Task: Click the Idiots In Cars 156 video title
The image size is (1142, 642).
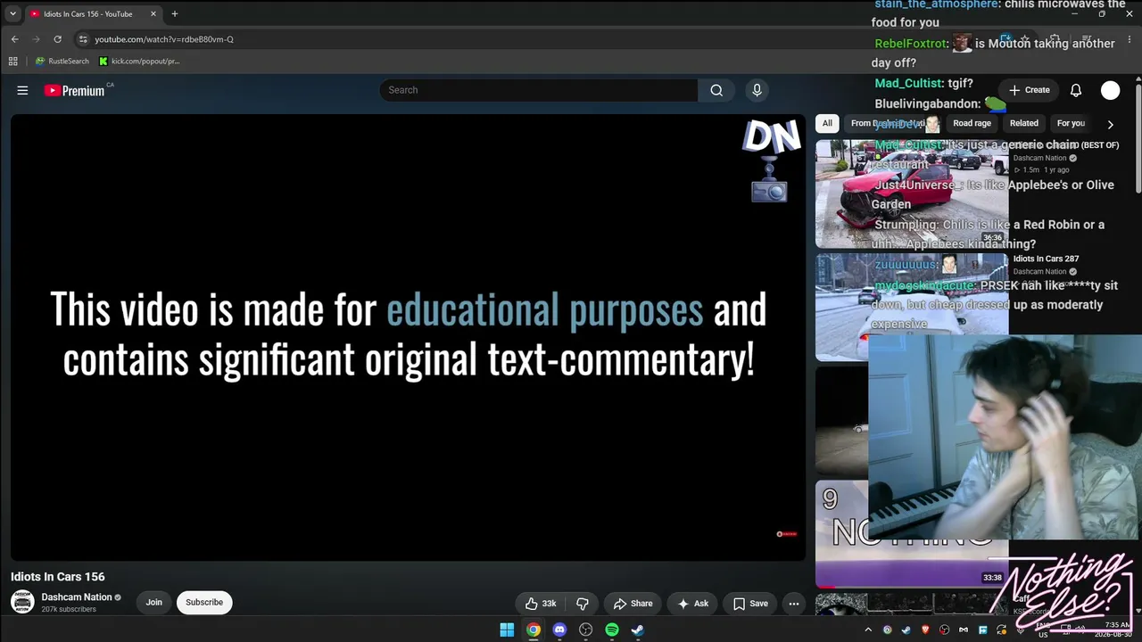Action: 58,577
